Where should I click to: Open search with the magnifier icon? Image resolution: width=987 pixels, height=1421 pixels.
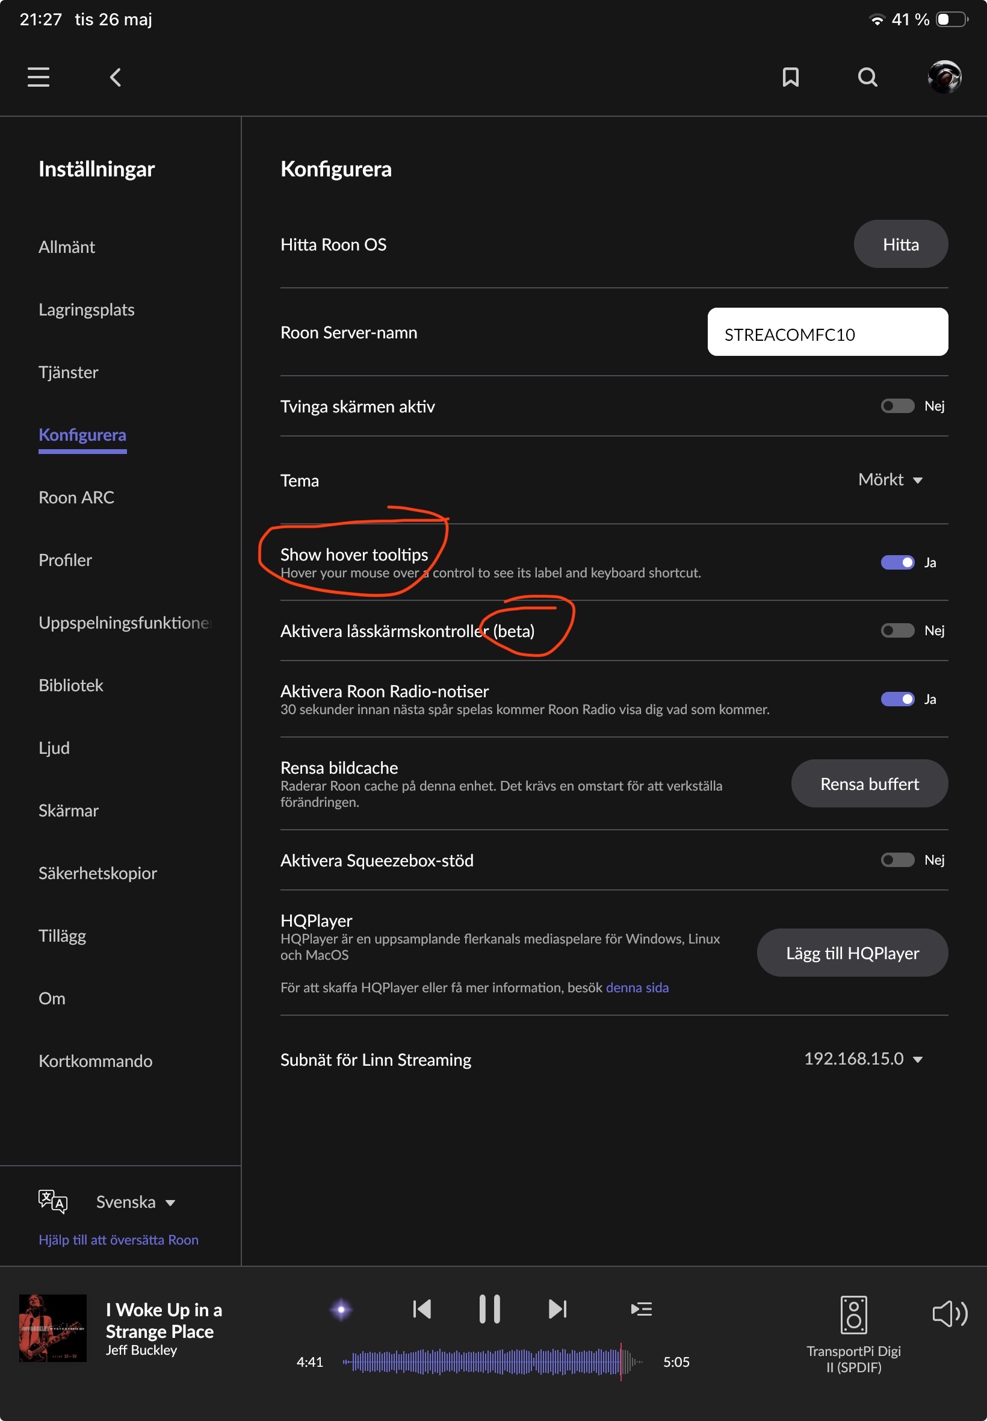(x=867, y=77)
